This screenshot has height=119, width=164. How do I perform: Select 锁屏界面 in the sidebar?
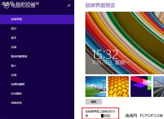tap(37, 19)
